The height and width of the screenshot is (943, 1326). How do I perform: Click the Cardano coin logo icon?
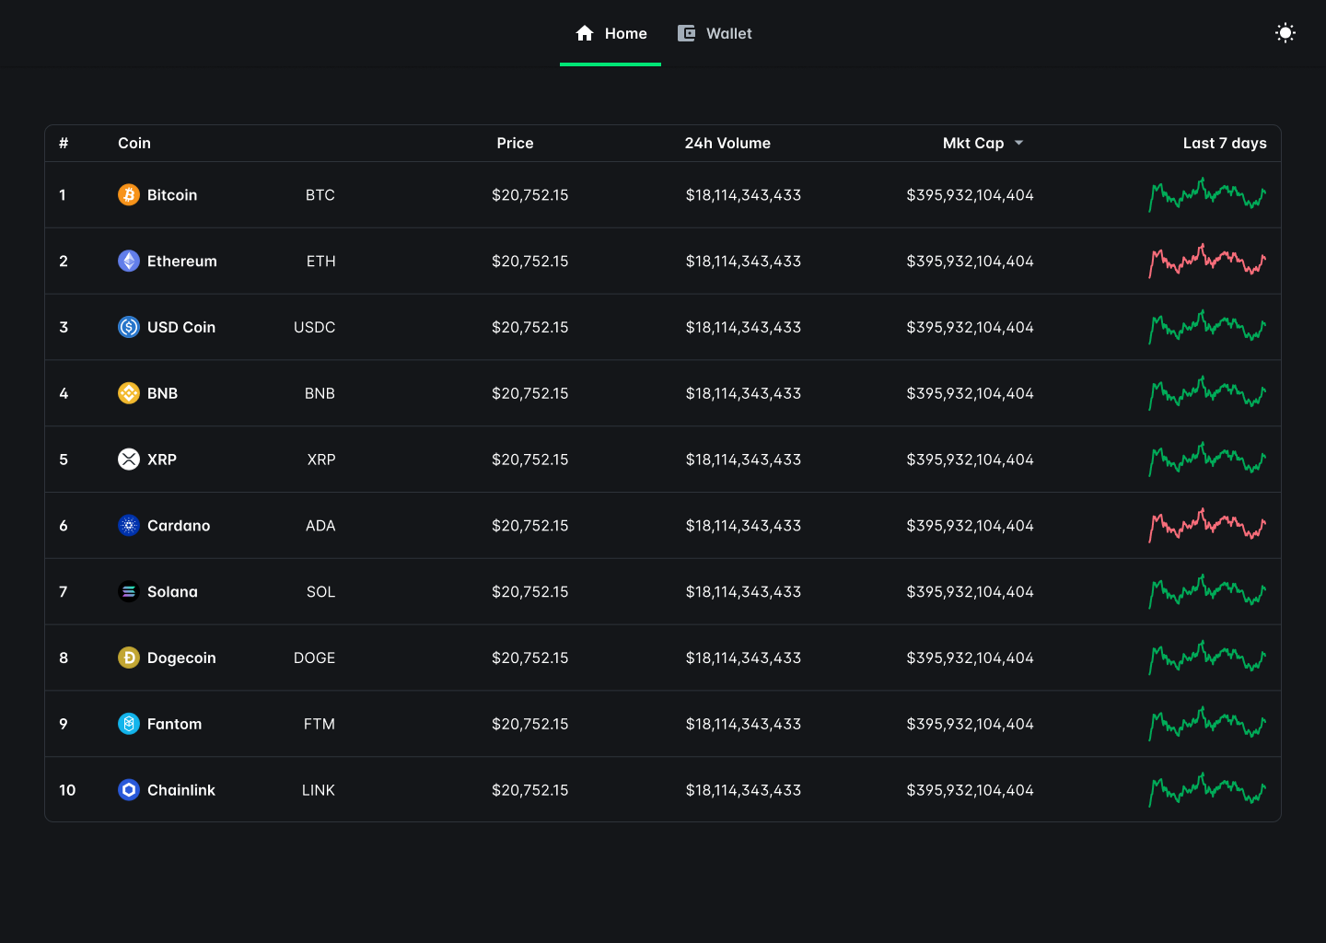(x=129, y=525)
